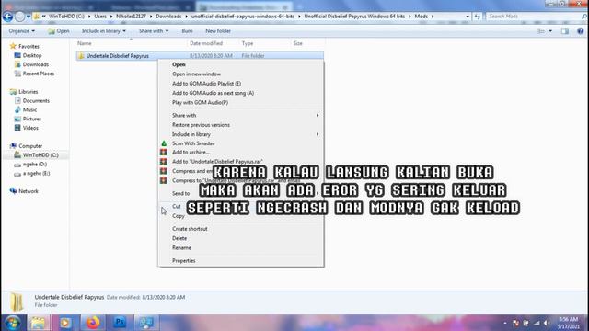Image resolution: width=589 pixels, height=331 pixels.
Task: Open Recent Places in Favorites
Action: click(34, 74)
